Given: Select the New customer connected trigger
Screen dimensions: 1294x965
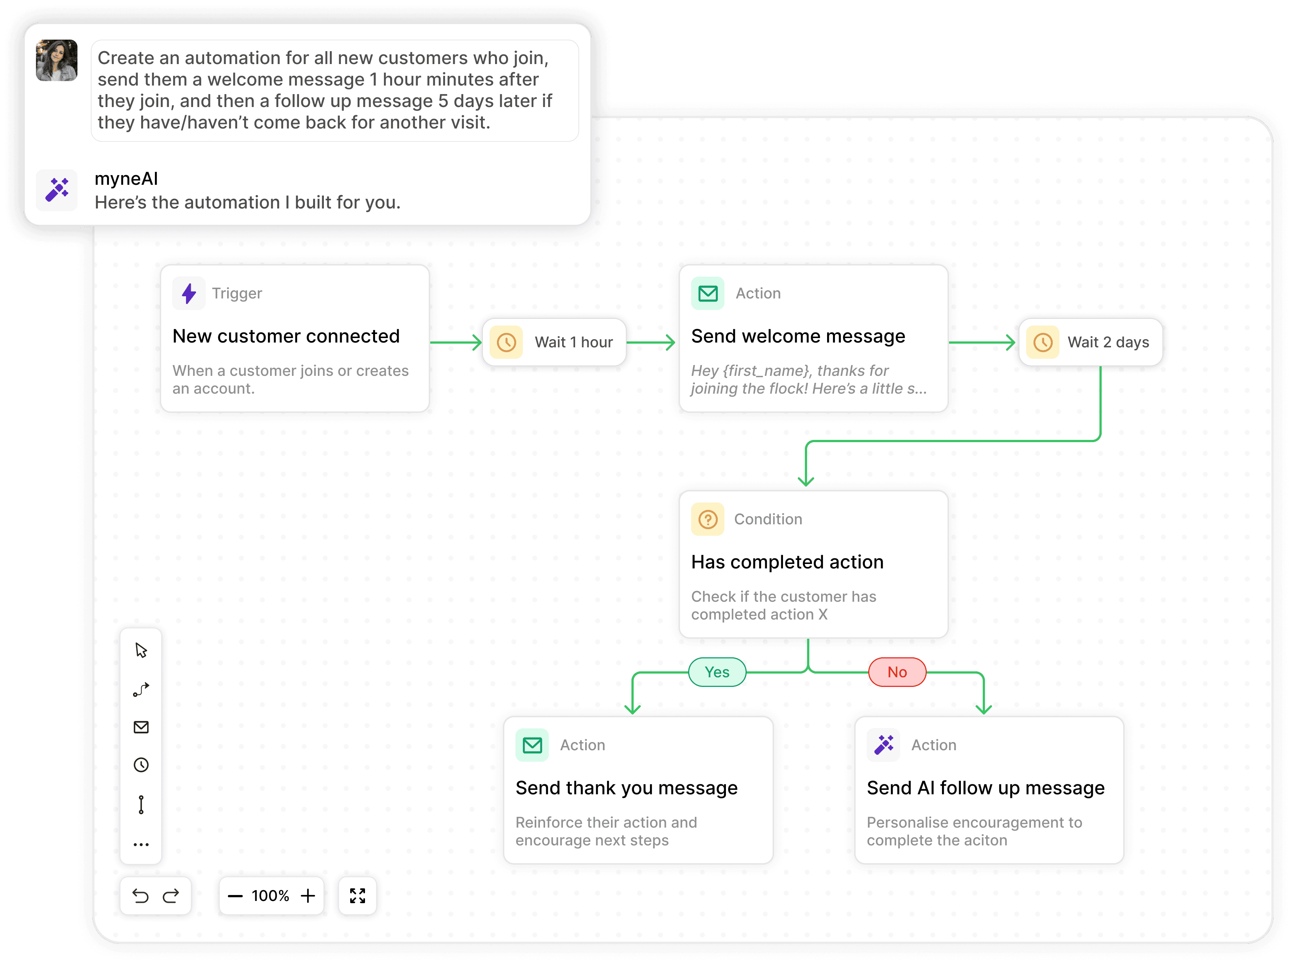Looking at the screenshot, I should point(295,339).
